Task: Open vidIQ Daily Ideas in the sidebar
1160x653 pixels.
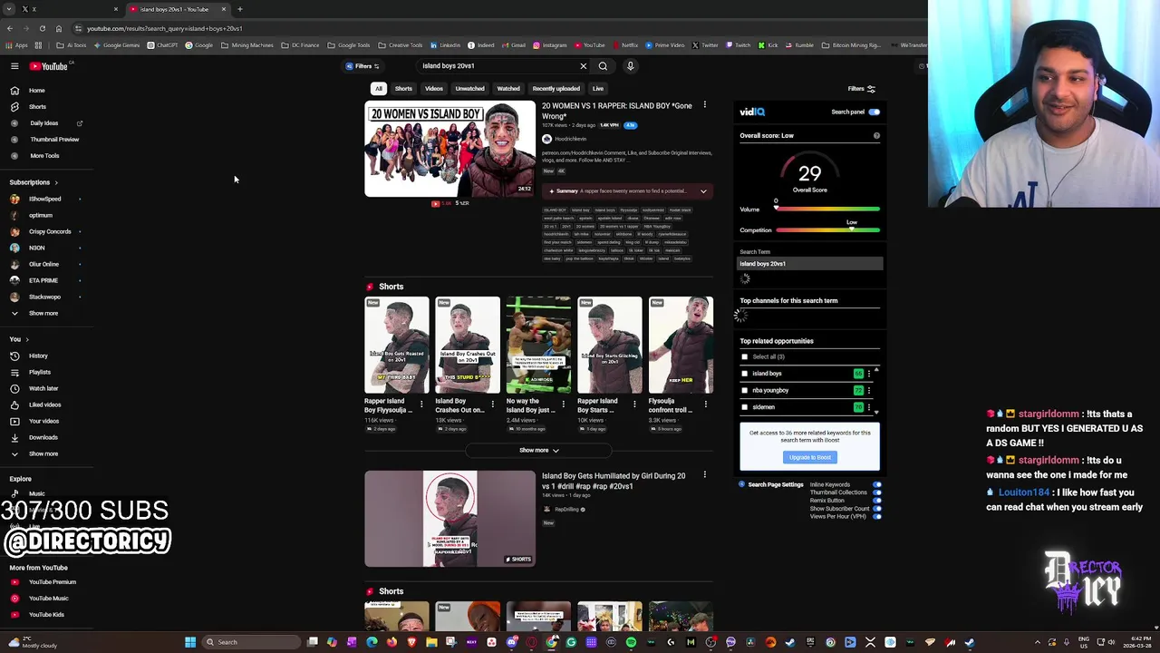Action: coord(43,123)
